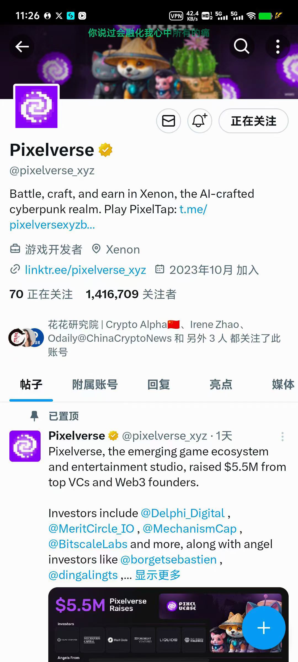View the 1,416,709 关注者 followers list
This screenshot has height=662, width=298.
pyautogui.click(x=131, y=294)
